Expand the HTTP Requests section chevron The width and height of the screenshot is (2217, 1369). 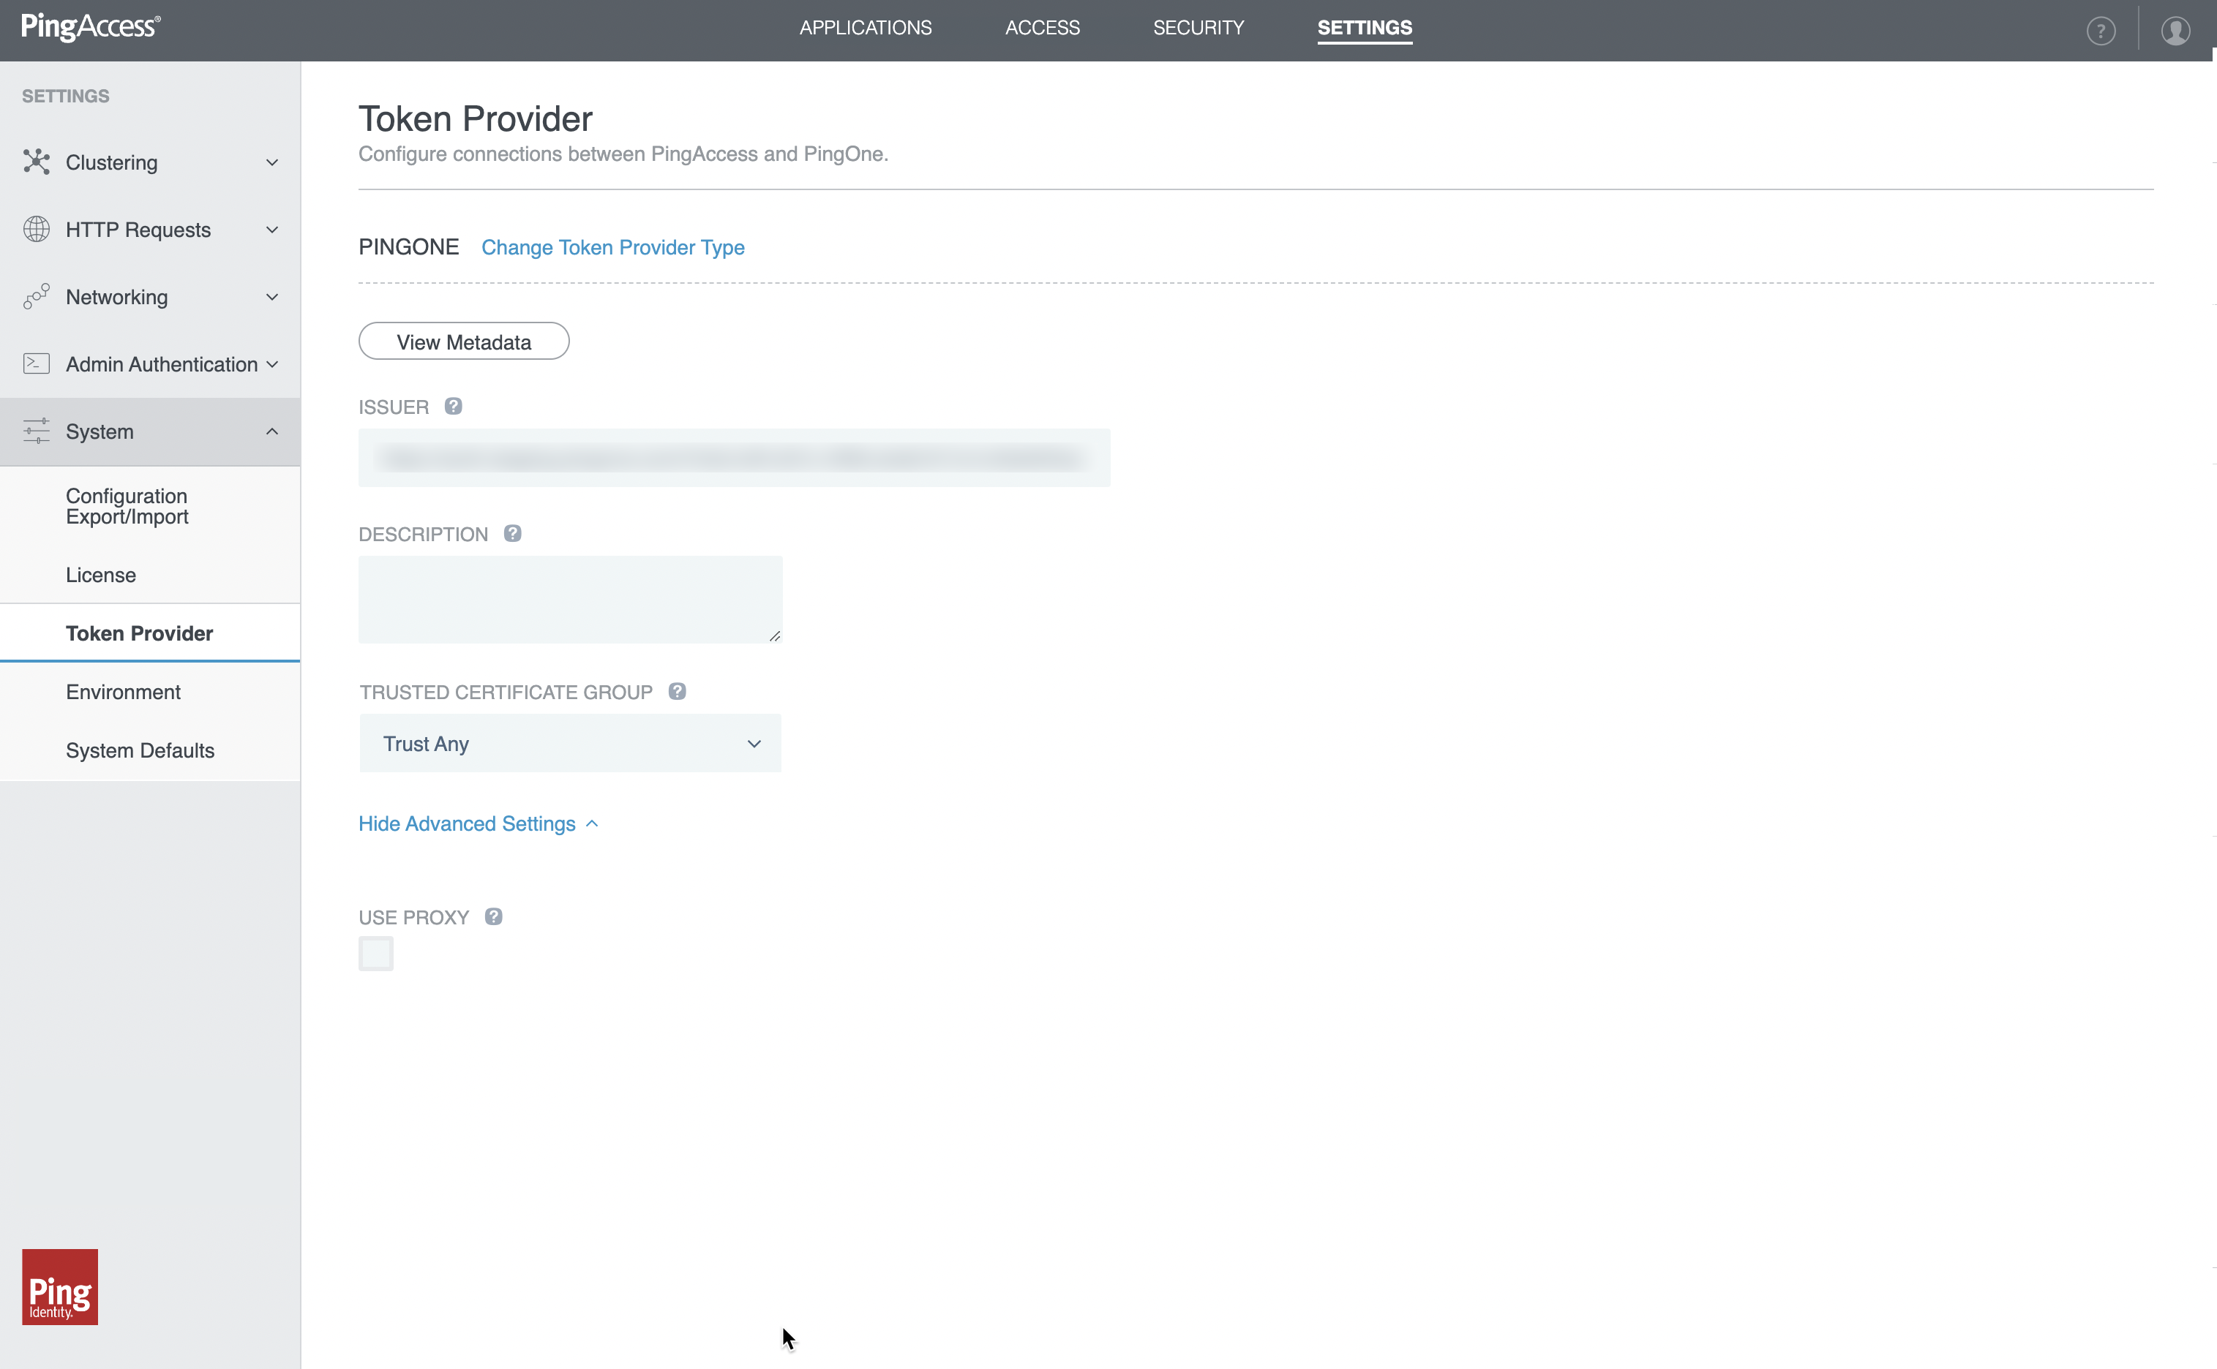pyautogui.click(x=271, y=230)
